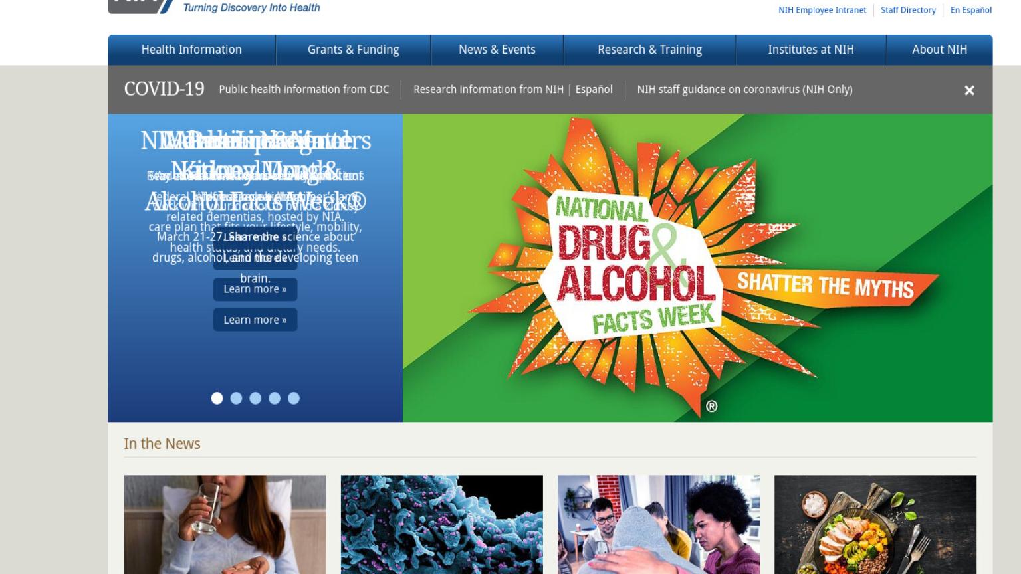Open news photo of woman drinking water
The image size is (1021, 574).
point(225,524)
